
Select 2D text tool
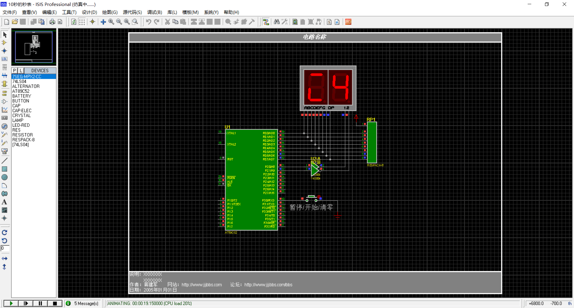4,202
